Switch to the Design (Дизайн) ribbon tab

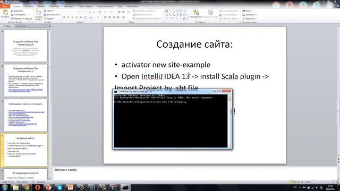pos(41,6)
